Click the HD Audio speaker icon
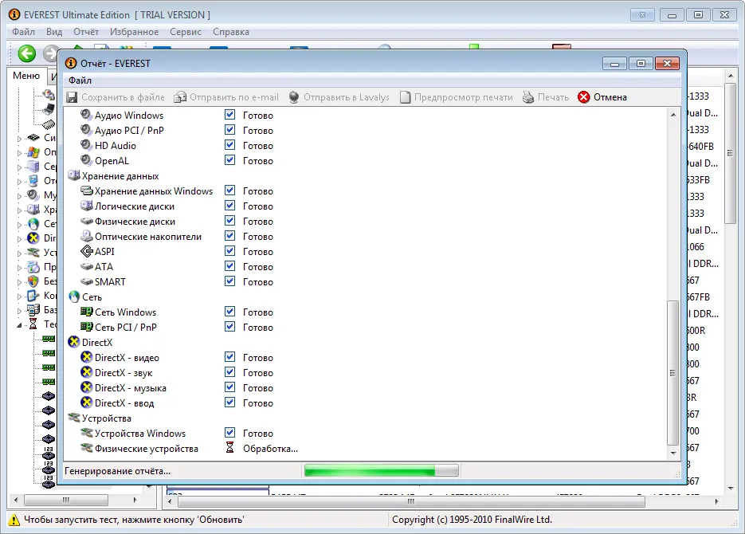 pyautogui.click(x=88, y=146)
